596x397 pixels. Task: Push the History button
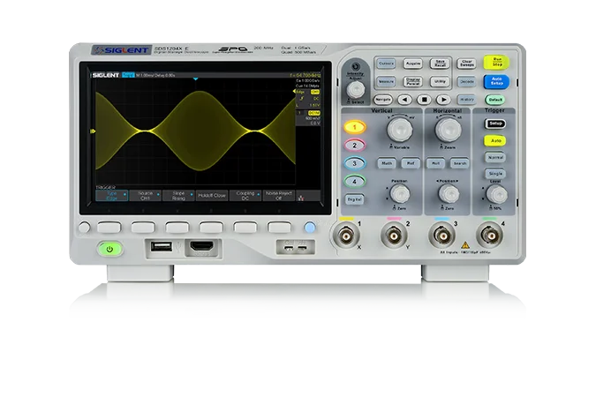pyautogui.click(x=467, y=100)
